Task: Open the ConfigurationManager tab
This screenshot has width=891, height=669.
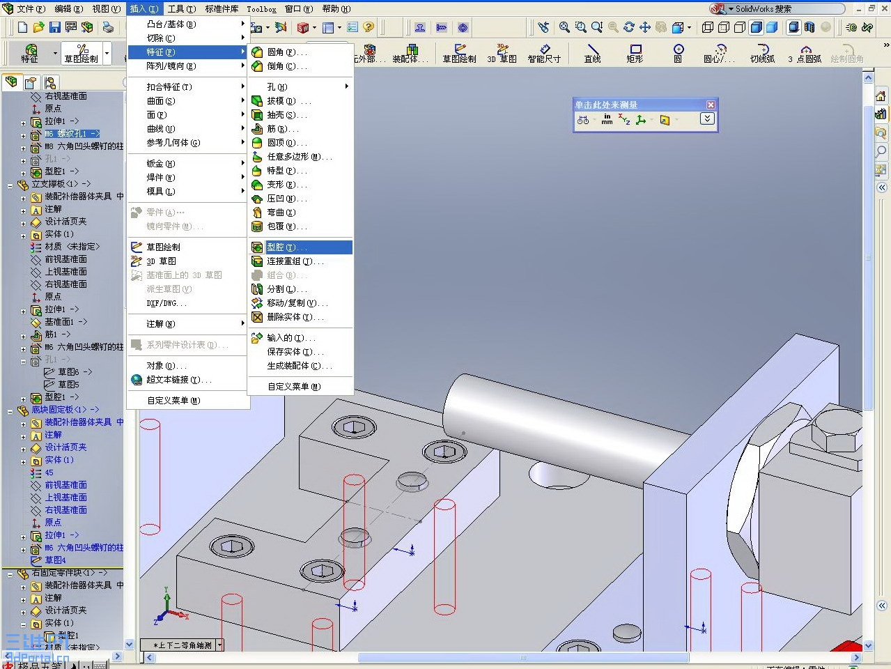Action: tap(50, 82)
